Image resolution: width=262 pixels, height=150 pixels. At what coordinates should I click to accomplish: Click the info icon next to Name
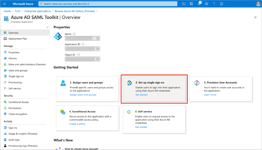[x=74, y=34]
